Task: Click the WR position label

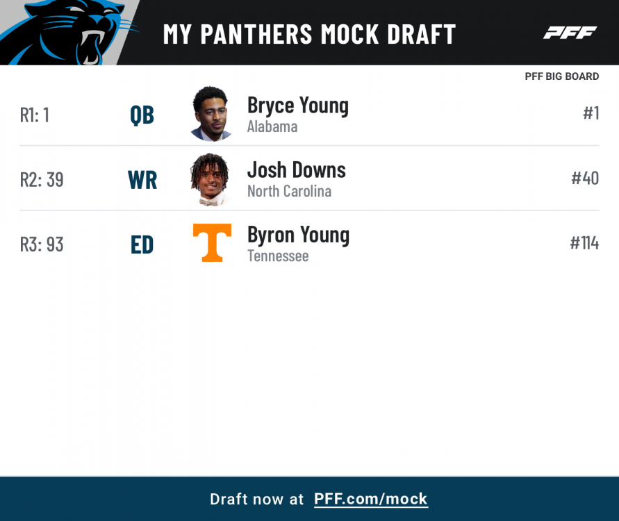Action: point(142,180)
